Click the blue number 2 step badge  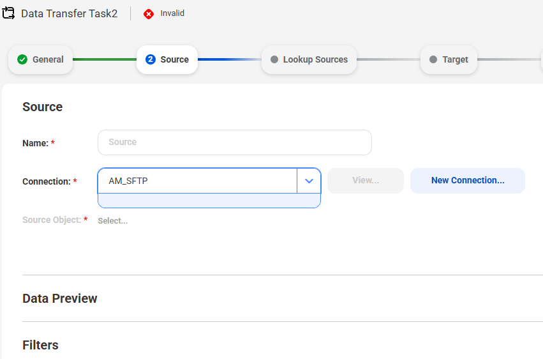[x=151, y=59]
